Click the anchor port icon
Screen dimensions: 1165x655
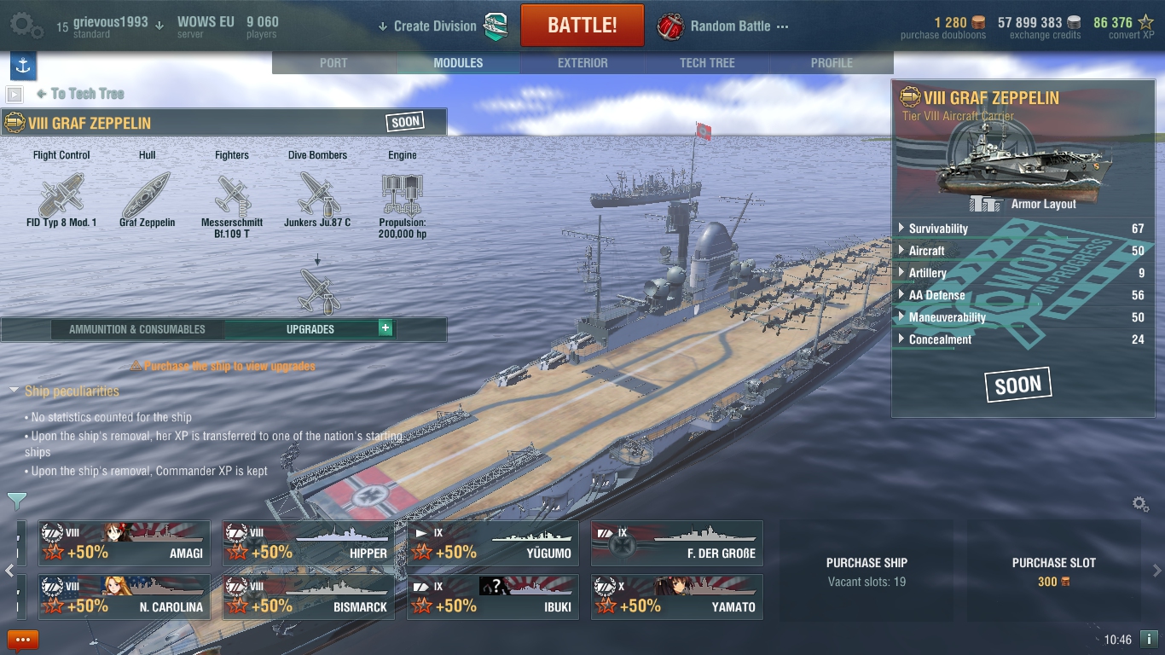[x=23, y=66]
